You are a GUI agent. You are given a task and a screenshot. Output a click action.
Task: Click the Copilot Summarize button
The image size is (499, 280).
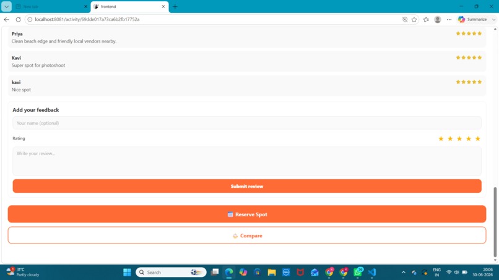click(x=472, y=19)
